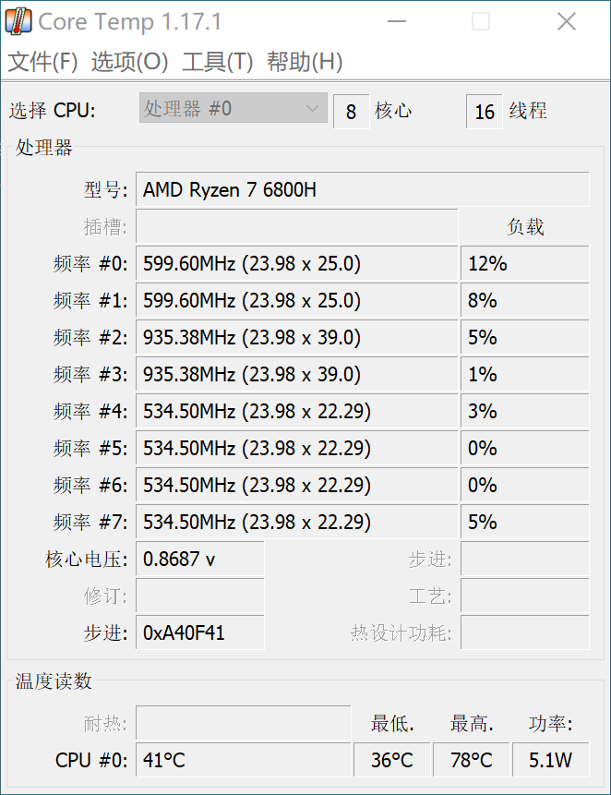Open the 帮助(H) menu
Screen dimensions: 611x795
(305, 62)
